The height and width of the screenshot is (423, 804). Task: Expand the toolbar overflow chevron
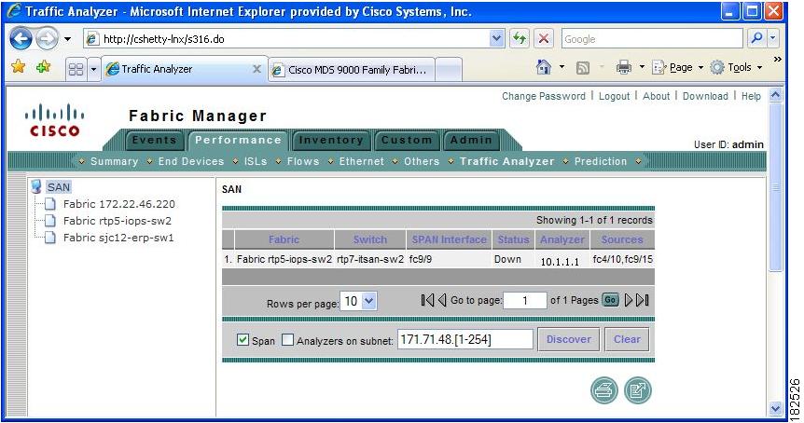coord(777,60)
